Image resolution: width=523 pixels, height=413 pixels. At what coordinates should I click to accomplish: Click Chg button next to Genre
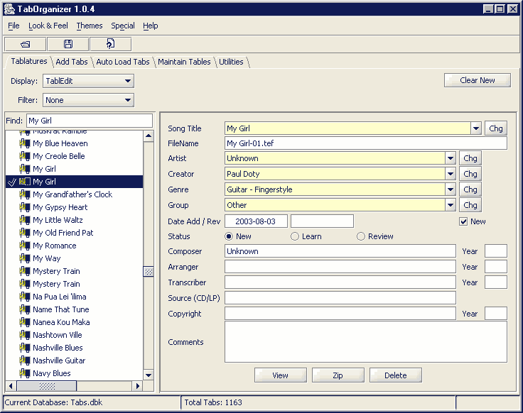[470, 189]
